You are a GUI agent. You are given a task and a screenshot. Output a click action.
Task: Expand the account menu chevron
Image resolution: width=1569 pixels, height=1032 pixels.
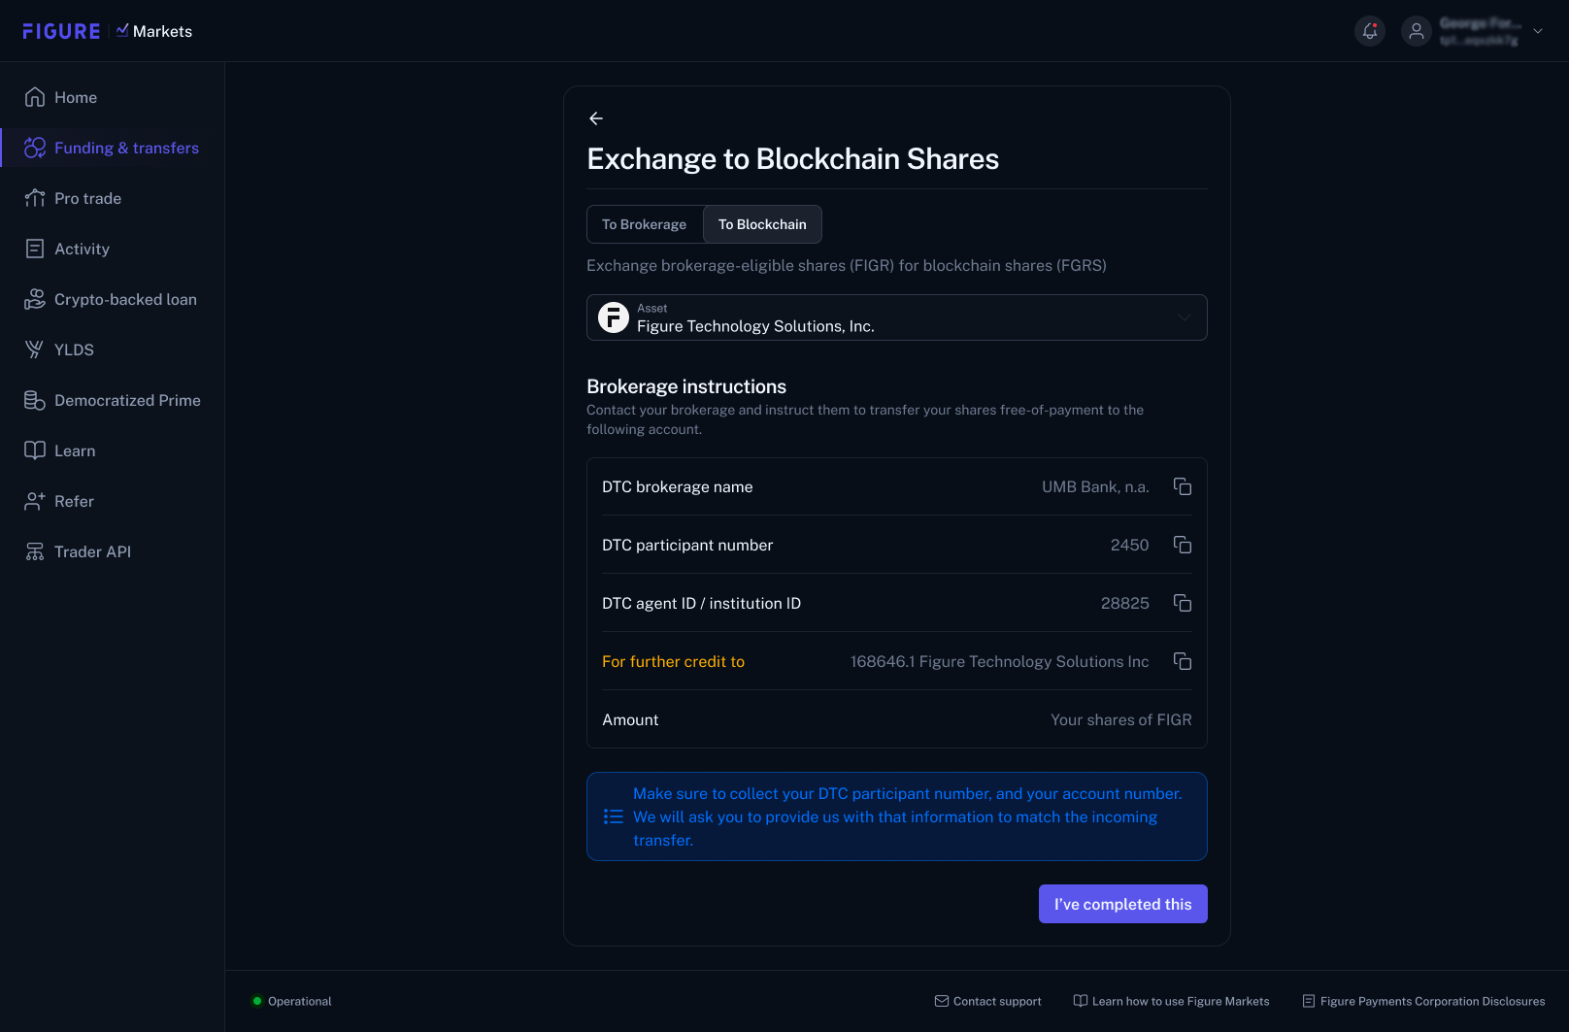[1538, 31]
